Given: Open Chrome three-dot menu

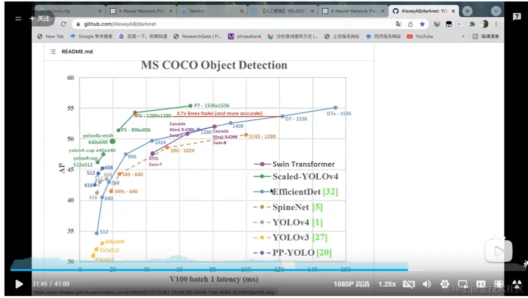Looking at the screenshot, I should (x=496, y=24).
